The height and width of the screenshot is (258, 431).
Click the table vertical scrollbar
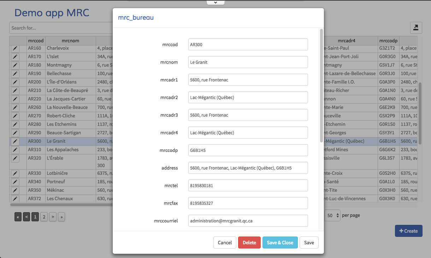pos(420,113)
